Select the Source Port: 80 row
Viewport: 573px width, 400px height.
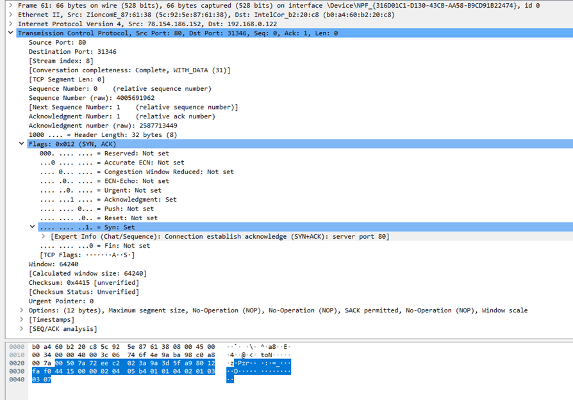58,42
